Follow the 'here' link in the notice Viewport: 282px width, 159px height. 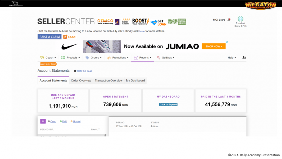coord(142,31)
